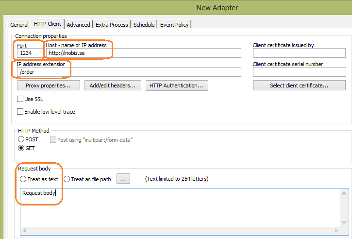Choose Treat as text radio option
Viewport: 352px width, 239px height.
point(23,179)
